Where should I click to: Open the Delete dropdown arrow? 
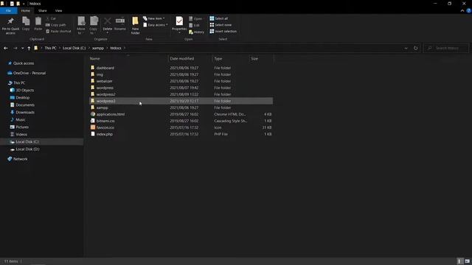(107, 32)
